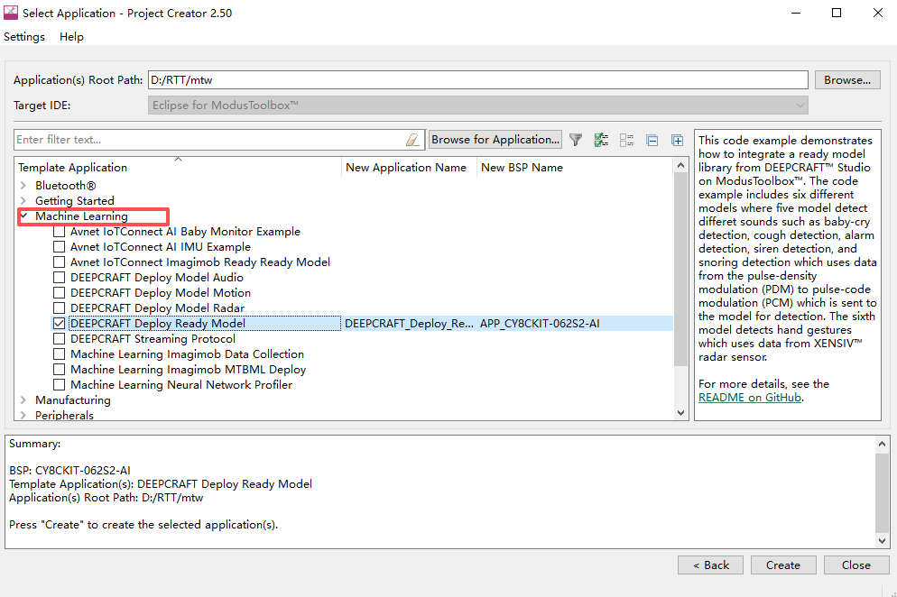Click the Target IDE: label
Screen dimensions: 897x597
click(42, 106)
